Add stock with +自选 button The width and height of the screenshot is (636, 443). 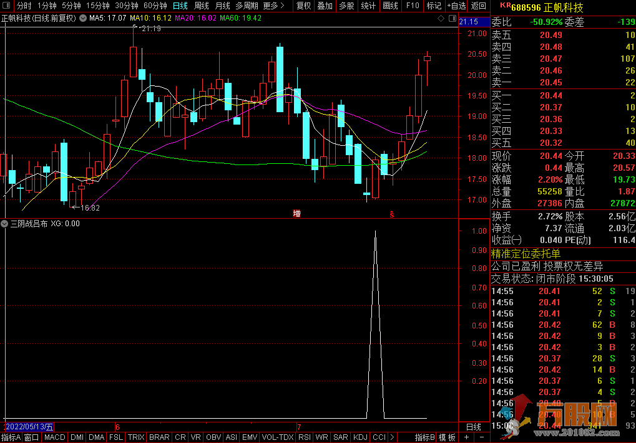click(456, 6)
